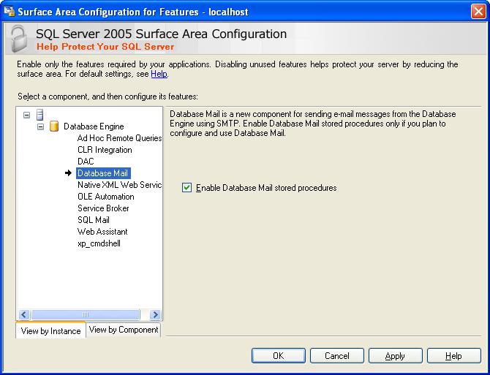The image size is (490, 375).
Task: Click the Help button at bottom
Action: 453,356
